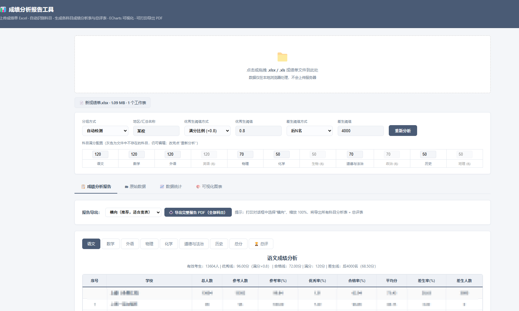This screenshot has width=519, height=311.
Task: Switch to the 原始数据 tab
Action: 135,187
